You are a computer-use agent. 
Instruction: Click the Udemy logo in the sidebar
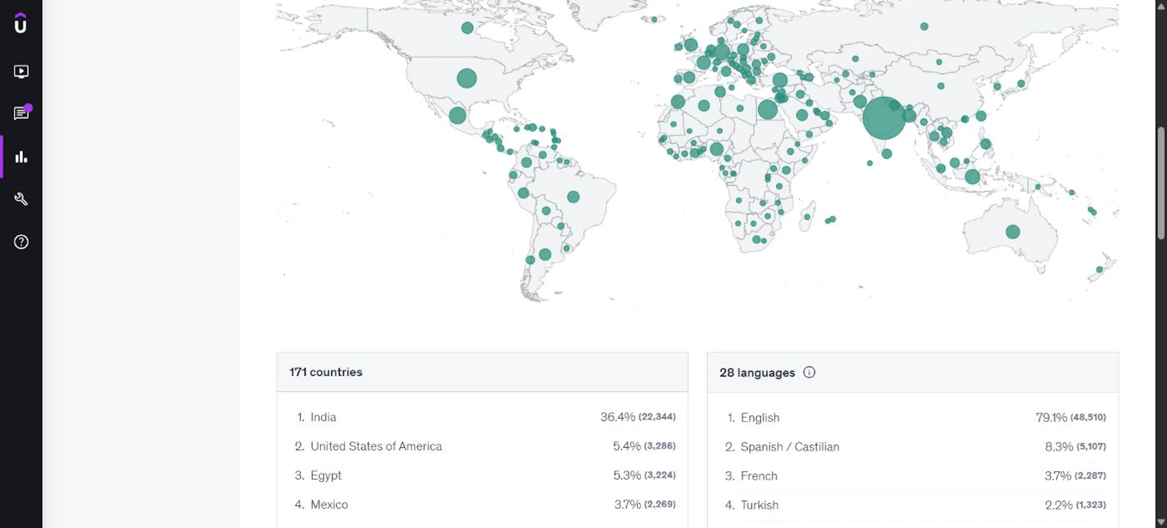tap(20, 23)
